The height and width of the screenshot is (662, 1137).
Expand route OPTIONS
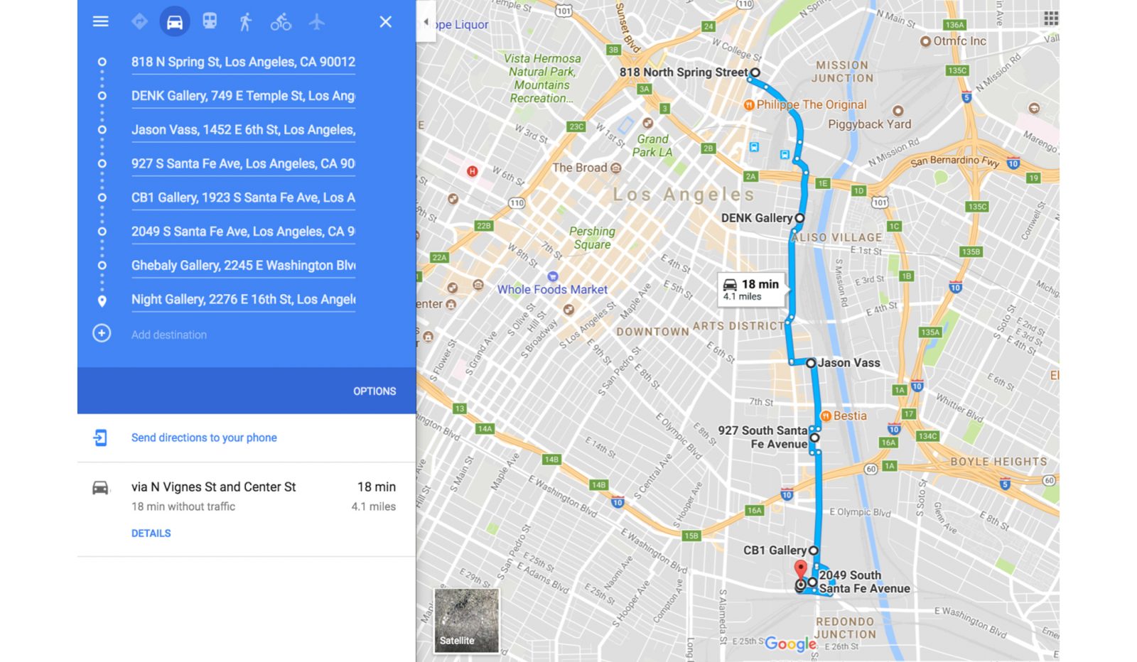(374, 391)
